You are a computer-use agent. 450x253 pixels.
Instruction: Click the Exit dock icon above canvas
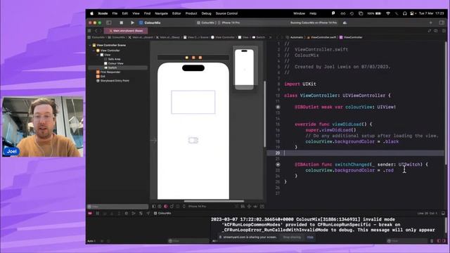[200, 58]
